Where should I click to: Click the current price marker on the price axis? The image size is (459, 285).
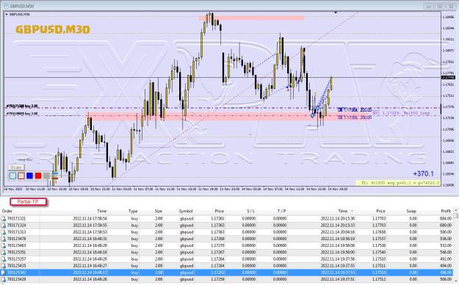448,77
